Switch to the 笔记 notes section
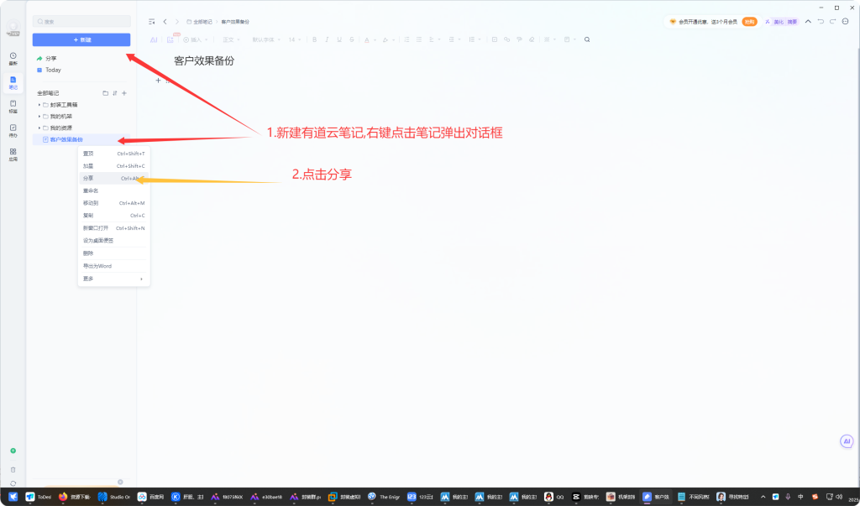This screenshot has width=860, height=506. tap(13, 83)
